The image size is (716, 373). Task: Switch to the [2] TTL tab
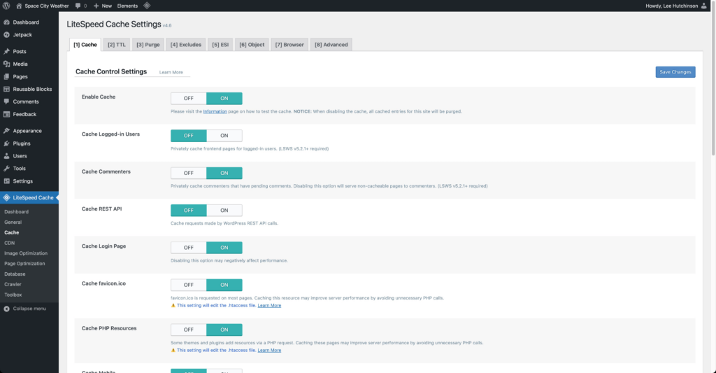point(117,44)
